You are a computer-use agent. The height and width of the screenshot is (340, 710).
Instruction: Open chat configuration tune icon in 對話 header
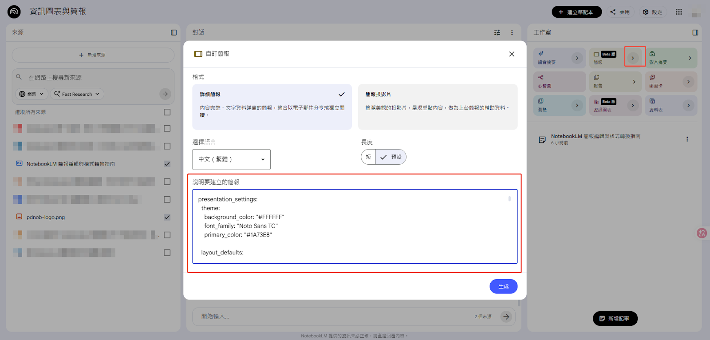497,32
